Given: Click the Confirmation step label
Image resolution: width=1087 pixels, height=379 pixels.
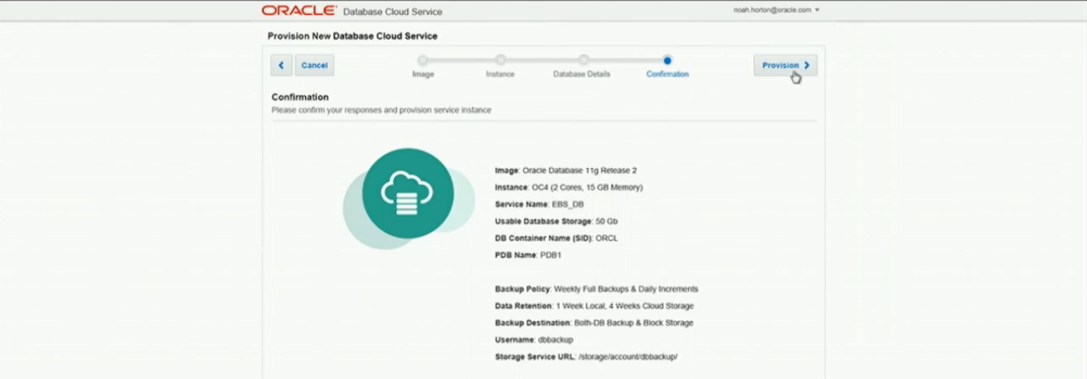Looking at the screenshot, I should (668, 74).
